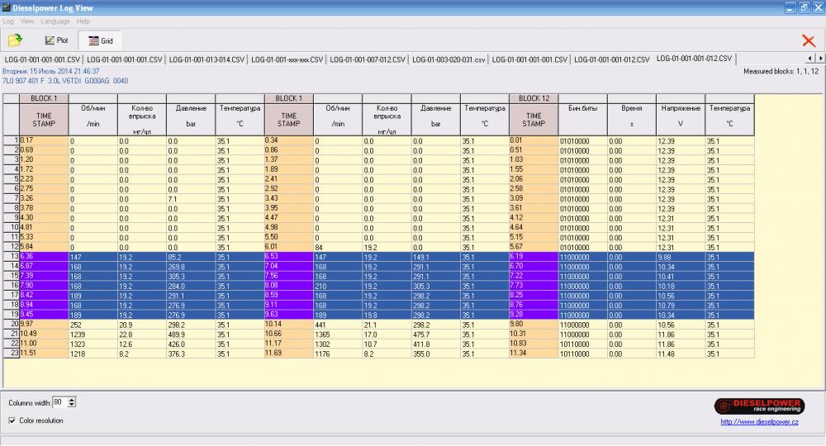Toggle the Color resolution checkbox
This screenshot has width=826, height=446.
[x=11, y=420]
